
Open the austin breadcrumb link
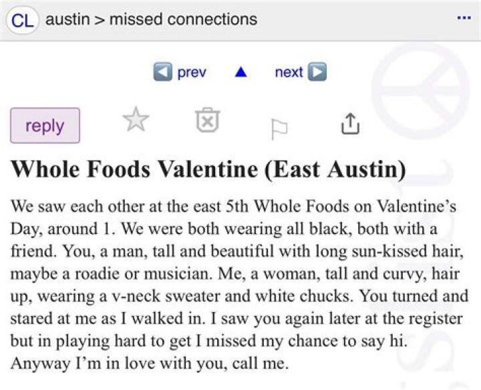point(66,19)
